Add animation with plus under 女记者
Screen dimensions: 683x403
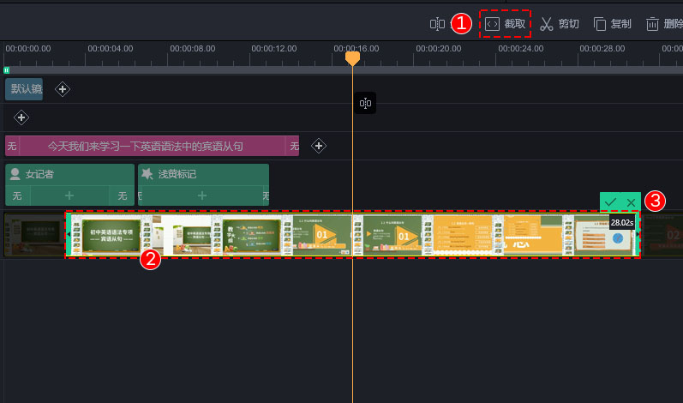click(69, 195)
